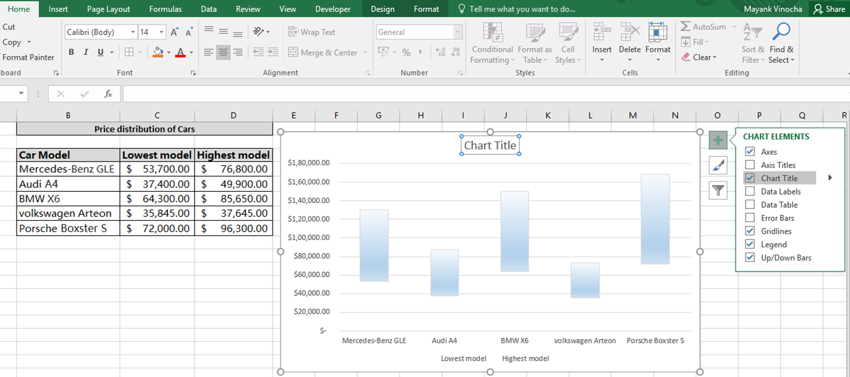Switch to the chart Design tab
The image size is (850, 377).
[x=382, y=9]
